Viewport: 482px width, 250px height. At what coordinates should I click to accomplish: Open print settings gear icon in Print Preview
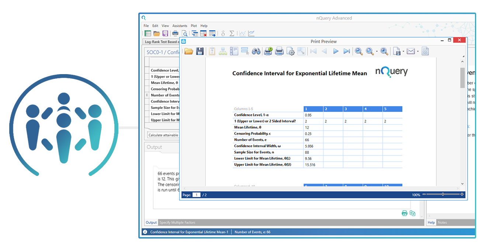click(291, 51)
